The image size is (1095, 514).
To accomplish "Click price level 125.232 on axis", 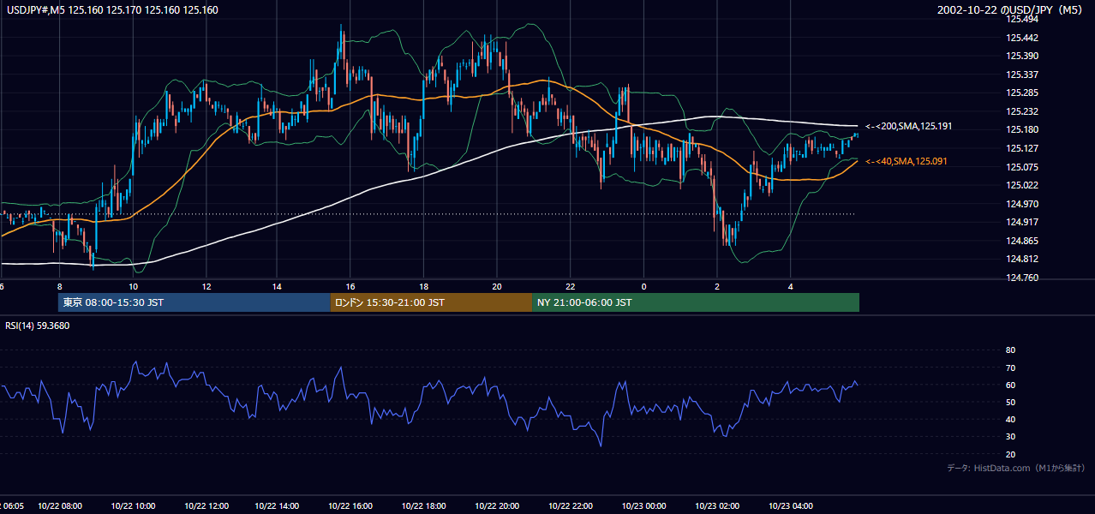I will (1021, 111).
